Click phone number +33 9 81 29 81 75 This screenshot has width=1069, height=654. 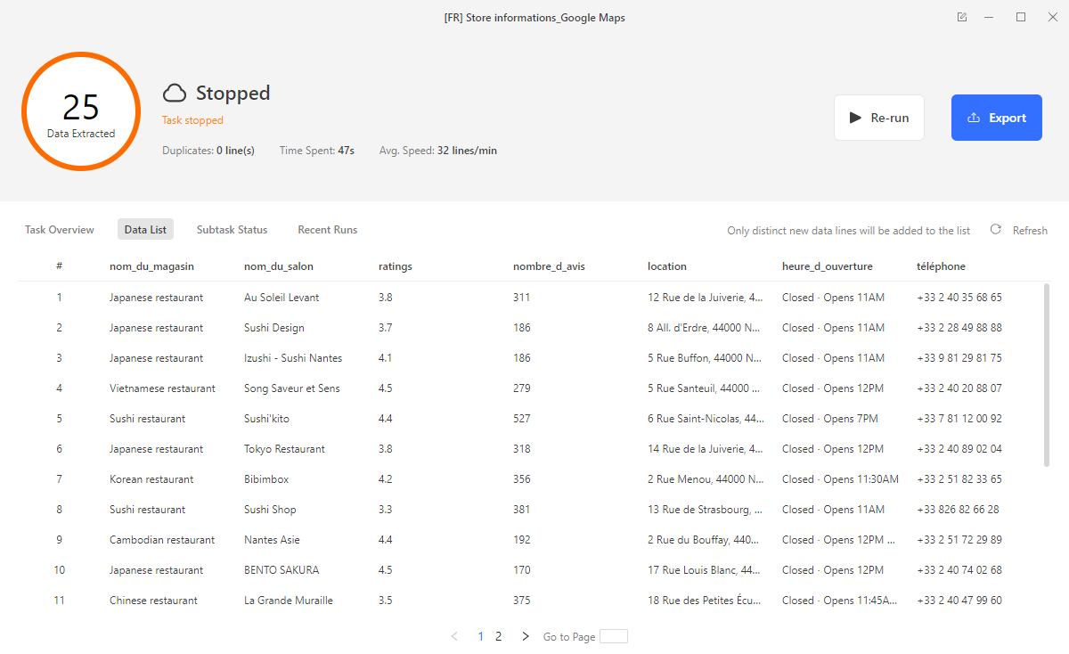coord(959,358)
